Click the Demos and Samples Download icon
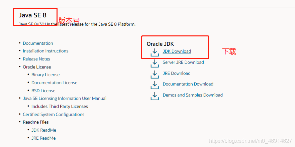Viewport: 295px width, 147px height. pos(155,96)
